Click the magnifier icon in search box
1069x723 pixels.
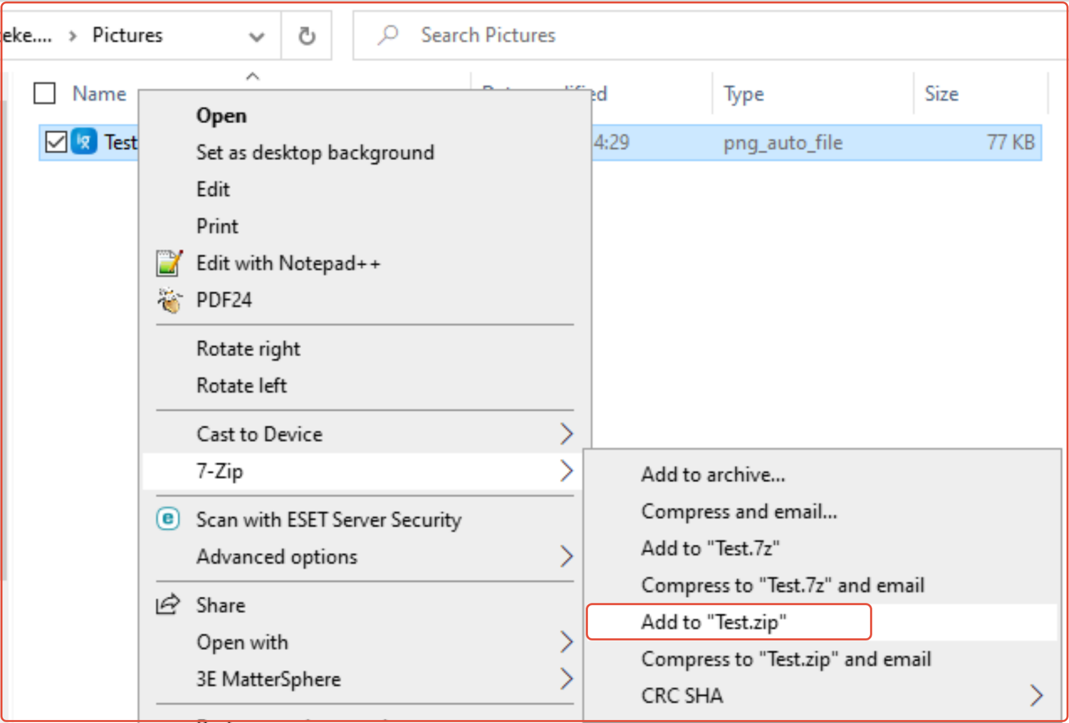[388, 35]
